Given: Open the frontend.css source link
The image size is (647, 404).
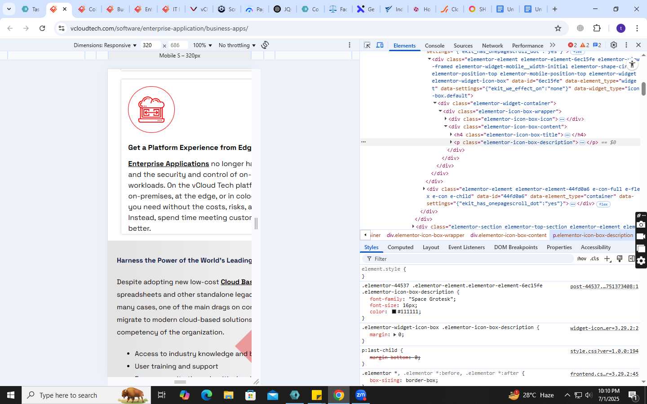Looking at the screenshot, I should (x=604, y=374).
